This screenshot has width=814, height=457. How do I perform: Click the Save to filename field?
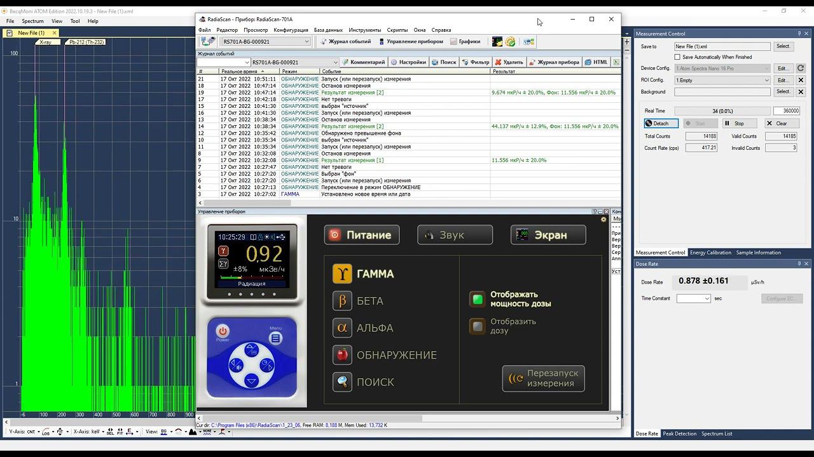point(722,46)
